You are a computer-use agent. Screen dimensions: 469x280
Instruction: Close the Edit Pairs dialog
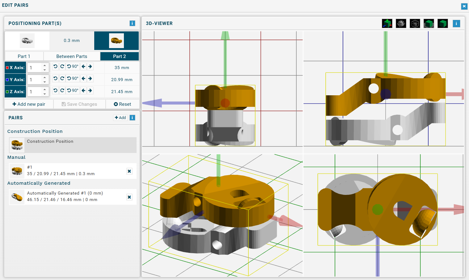pos(464,6)
